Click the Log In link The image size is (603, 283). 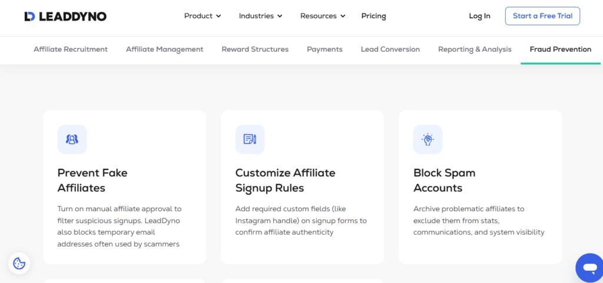point(479,16)
